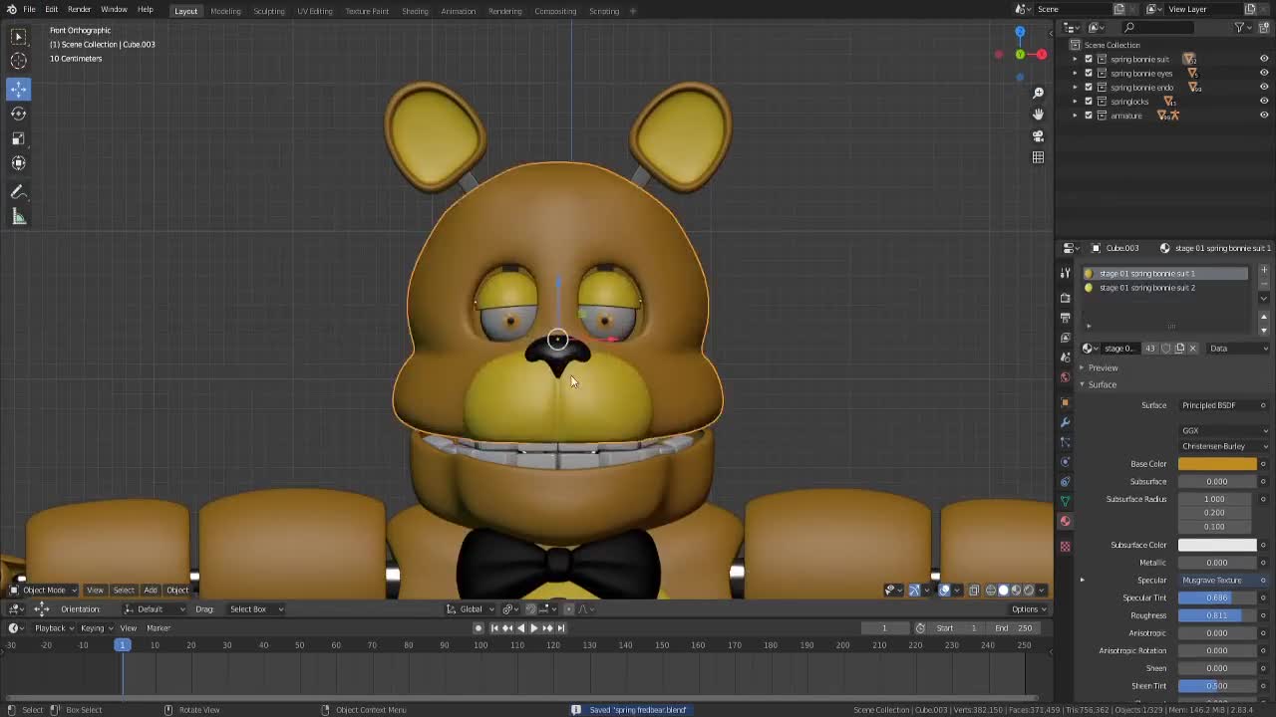Hide springlocks collection with eye icon
Viewport: 1276px width, 717px height.
1264,102
